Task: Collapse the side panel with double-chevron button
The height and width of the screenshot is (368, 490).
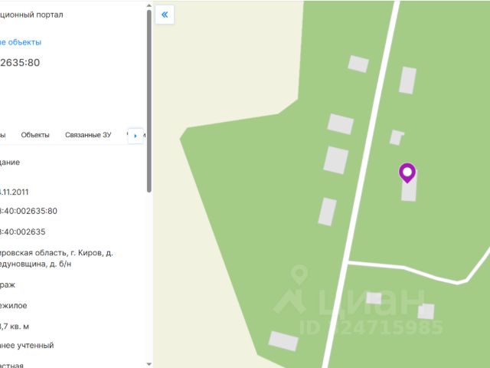Action: coord(165,15)
